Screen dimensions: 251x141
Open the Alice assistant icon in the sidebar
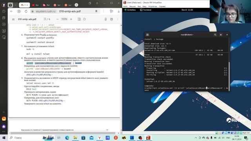(4, 127)
